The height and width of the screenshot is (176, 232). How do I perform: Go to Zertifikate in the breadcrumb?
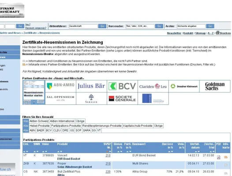pyautogui.click(x=30, y=33)
